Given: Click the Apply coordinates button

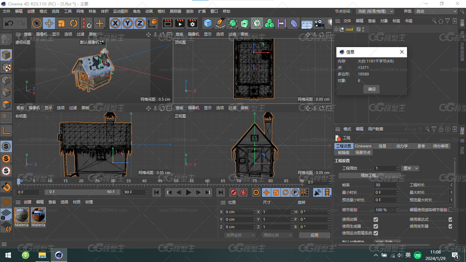Looking at the screenshot, I should point(315,235).
